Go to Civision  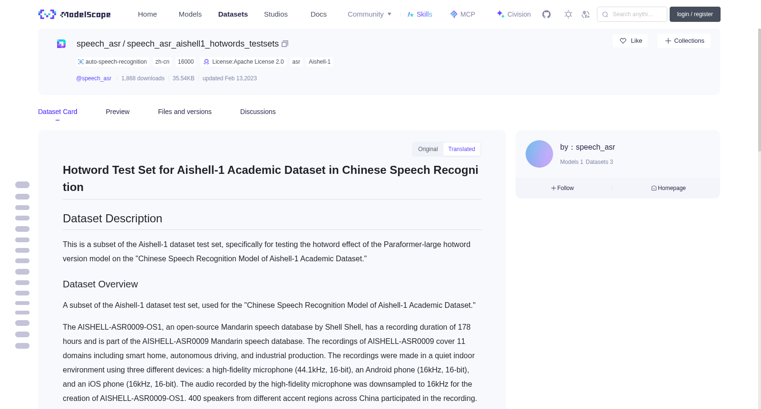coord(513,14)
